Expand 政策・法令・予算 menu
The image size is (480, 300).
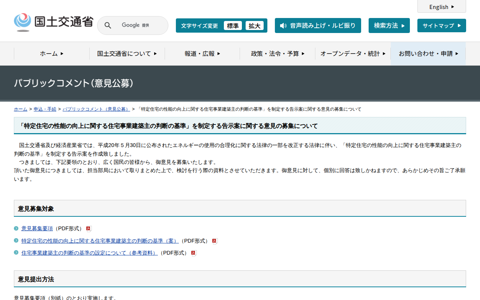[x=277, y=54]
